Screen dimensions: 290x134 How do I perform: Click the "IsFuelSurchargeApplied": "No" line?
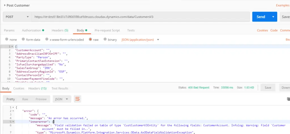40,65
